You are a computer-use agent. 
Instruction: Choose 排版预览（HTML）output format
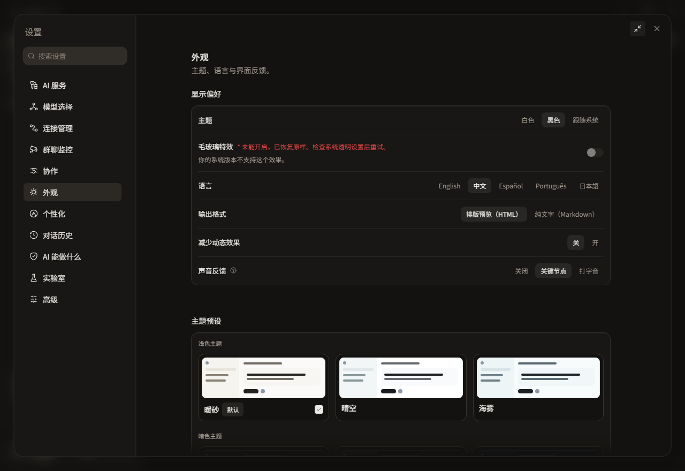494,214
